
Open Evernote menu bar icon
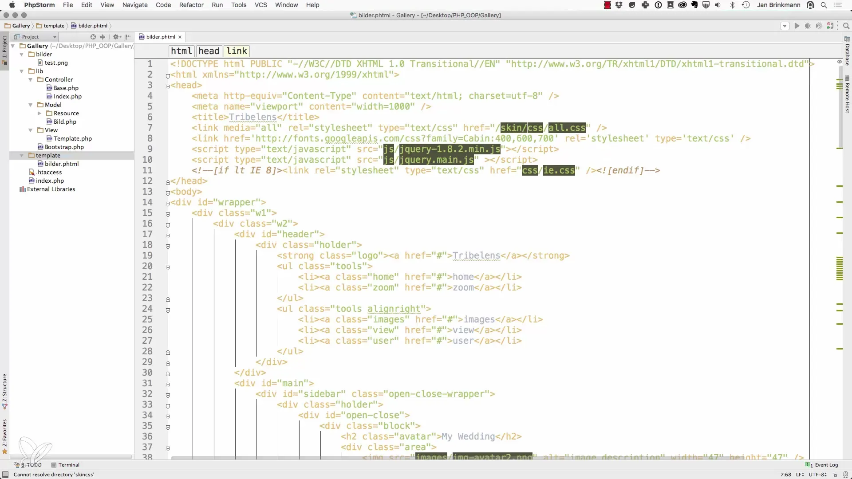pos(694,5)
